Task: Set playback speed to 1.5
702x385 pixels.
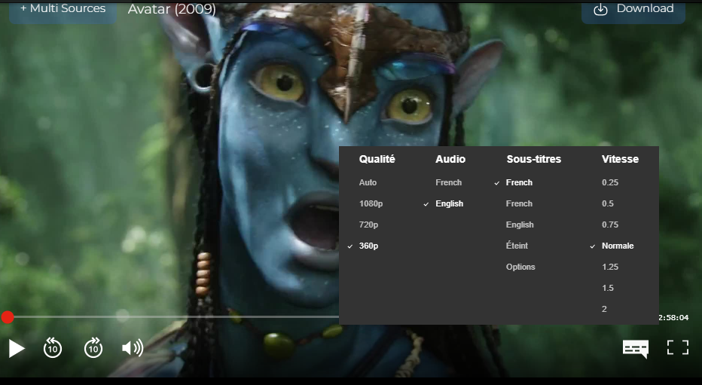Action: 608,288
